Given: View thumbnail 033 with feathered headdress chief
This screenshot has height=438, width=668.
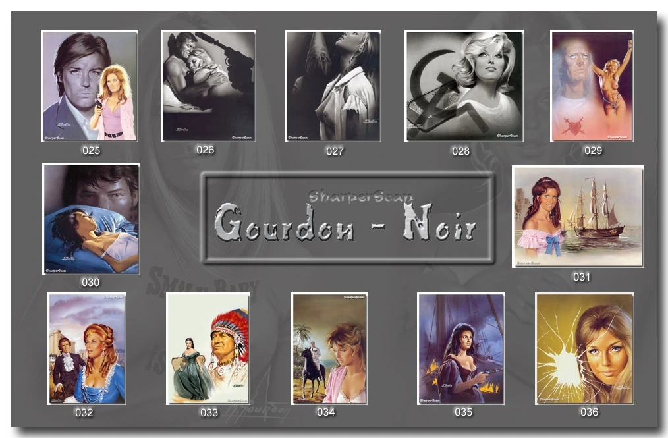Looking at the screenshot, I should [x=208, y=348].
